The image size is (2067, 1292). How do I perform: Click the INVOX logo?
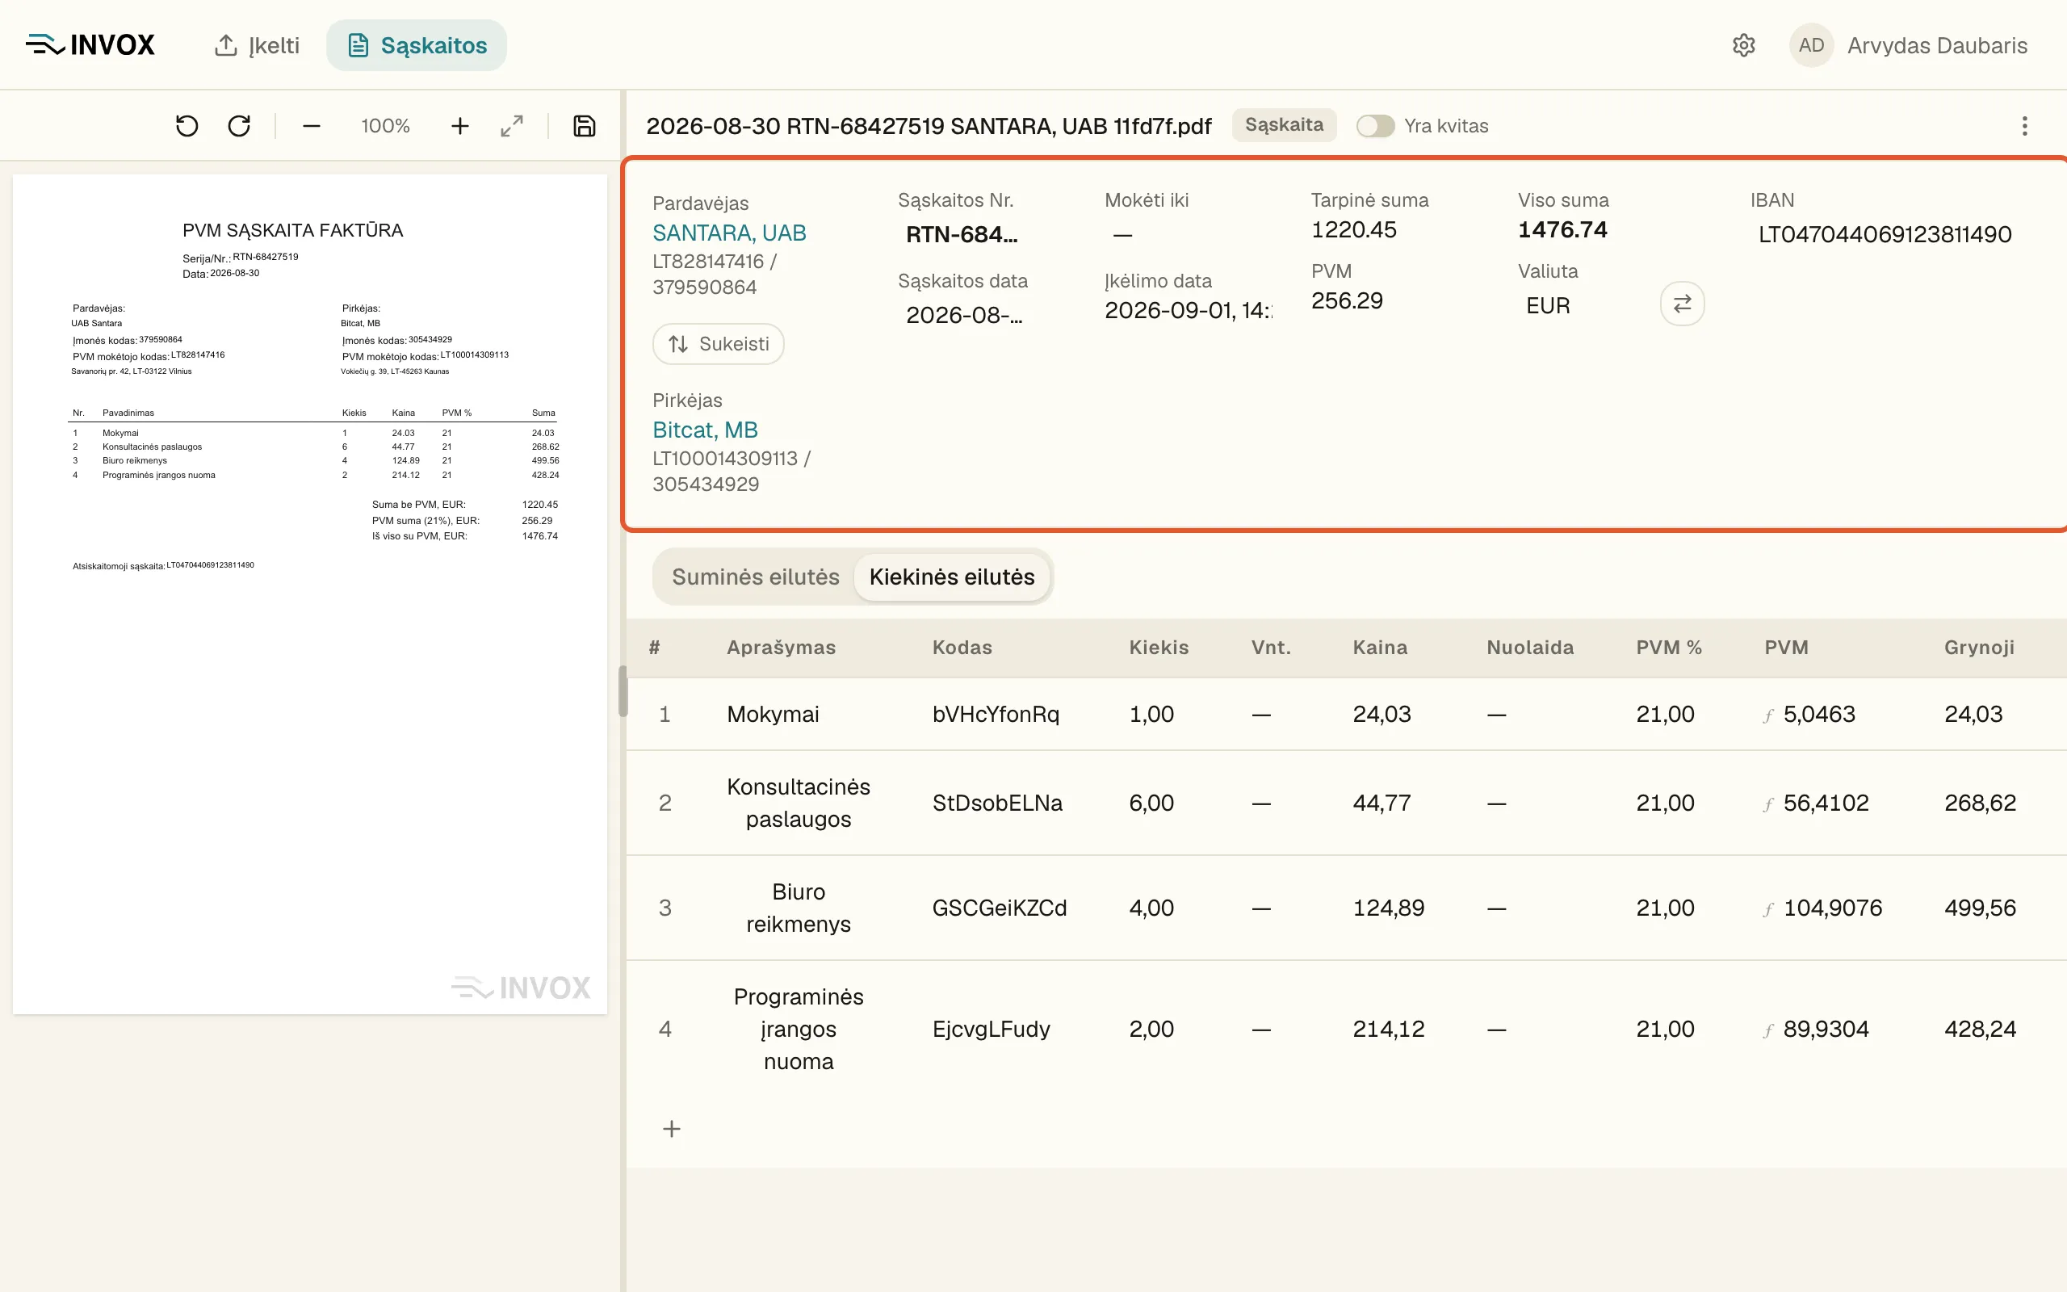tap(90, 44)
